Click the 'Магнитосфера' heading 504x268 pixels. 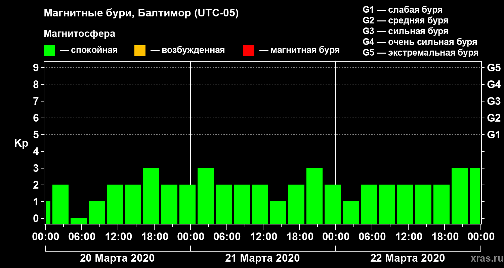click(x=80, y=34)
